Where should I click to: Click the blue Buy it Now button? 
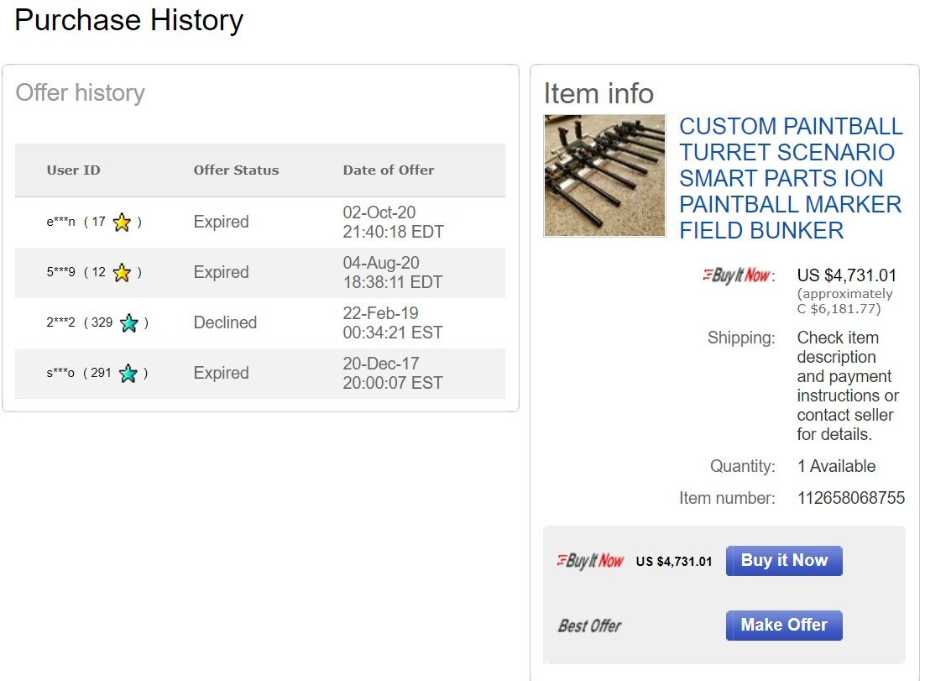[x=784, y=561]
